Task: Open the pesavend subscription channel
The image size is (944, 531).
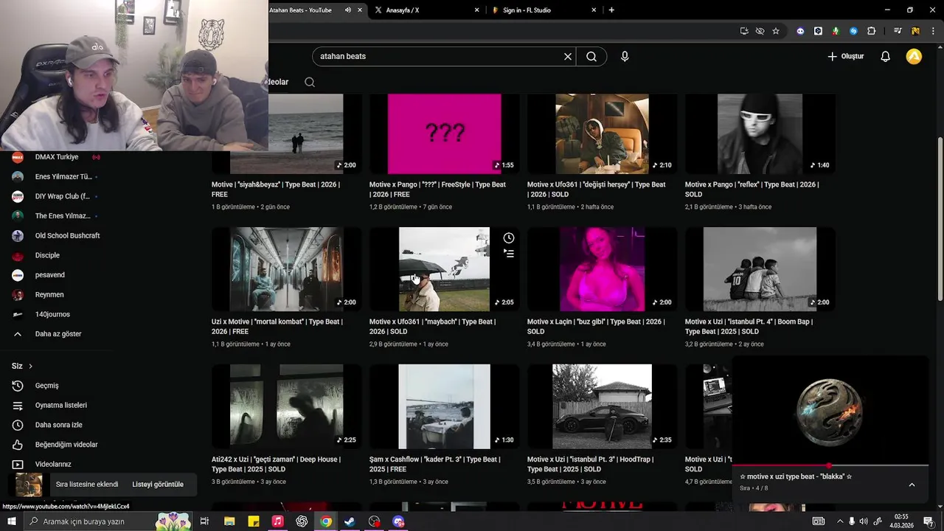Action: click(x=50, y=275)
